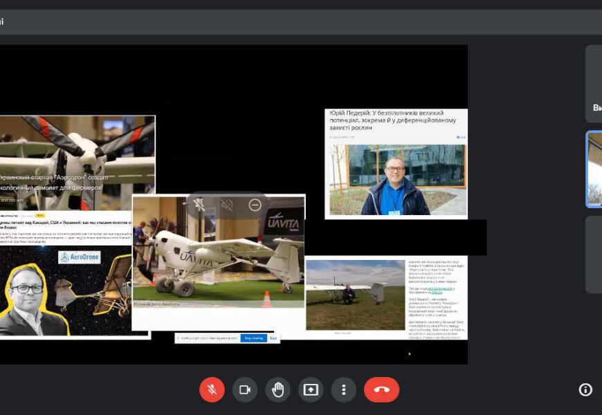The height and width of the screenshot is (415, 602).
Task: Toggle the camera on or off
Action: pos(244,389)
